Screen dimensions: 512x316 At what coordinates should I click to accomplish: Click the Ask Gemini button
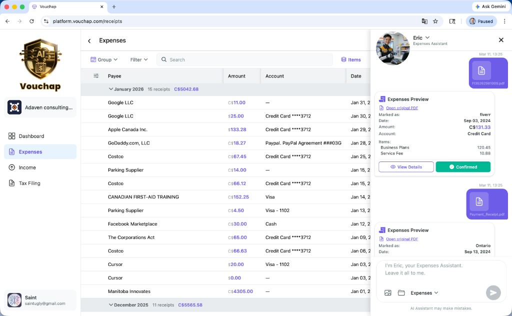490,6
